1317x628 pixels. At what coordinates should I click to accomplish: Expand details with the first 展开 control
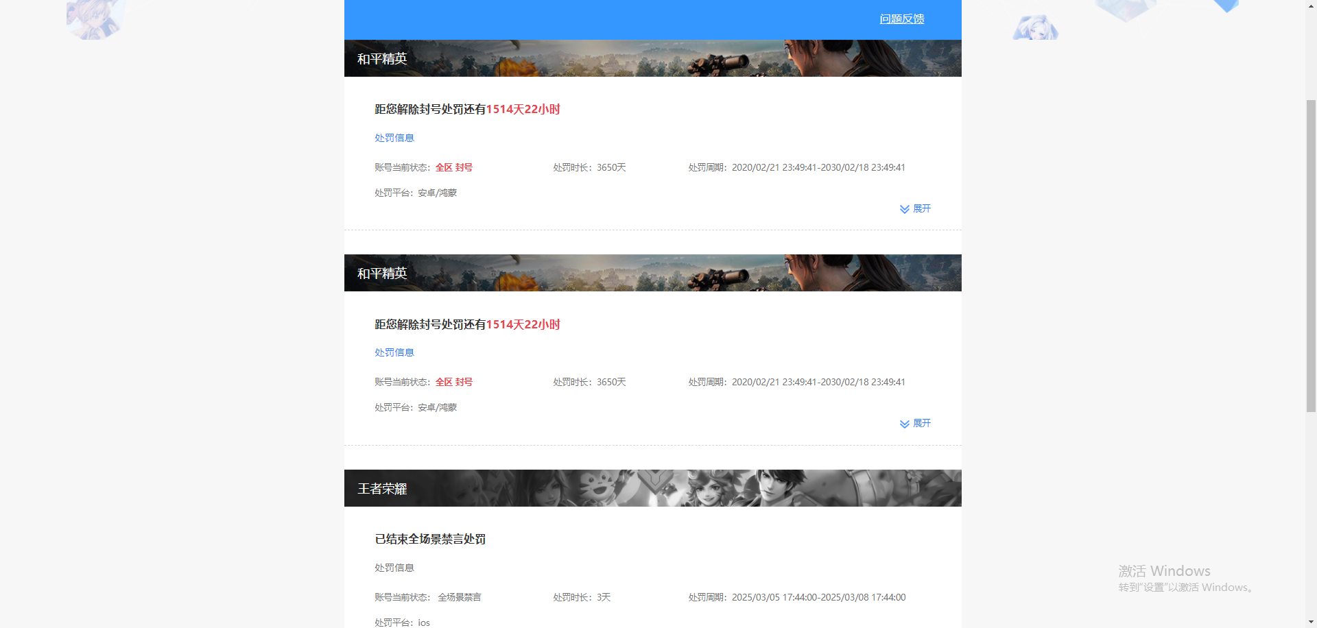(921, 208)
